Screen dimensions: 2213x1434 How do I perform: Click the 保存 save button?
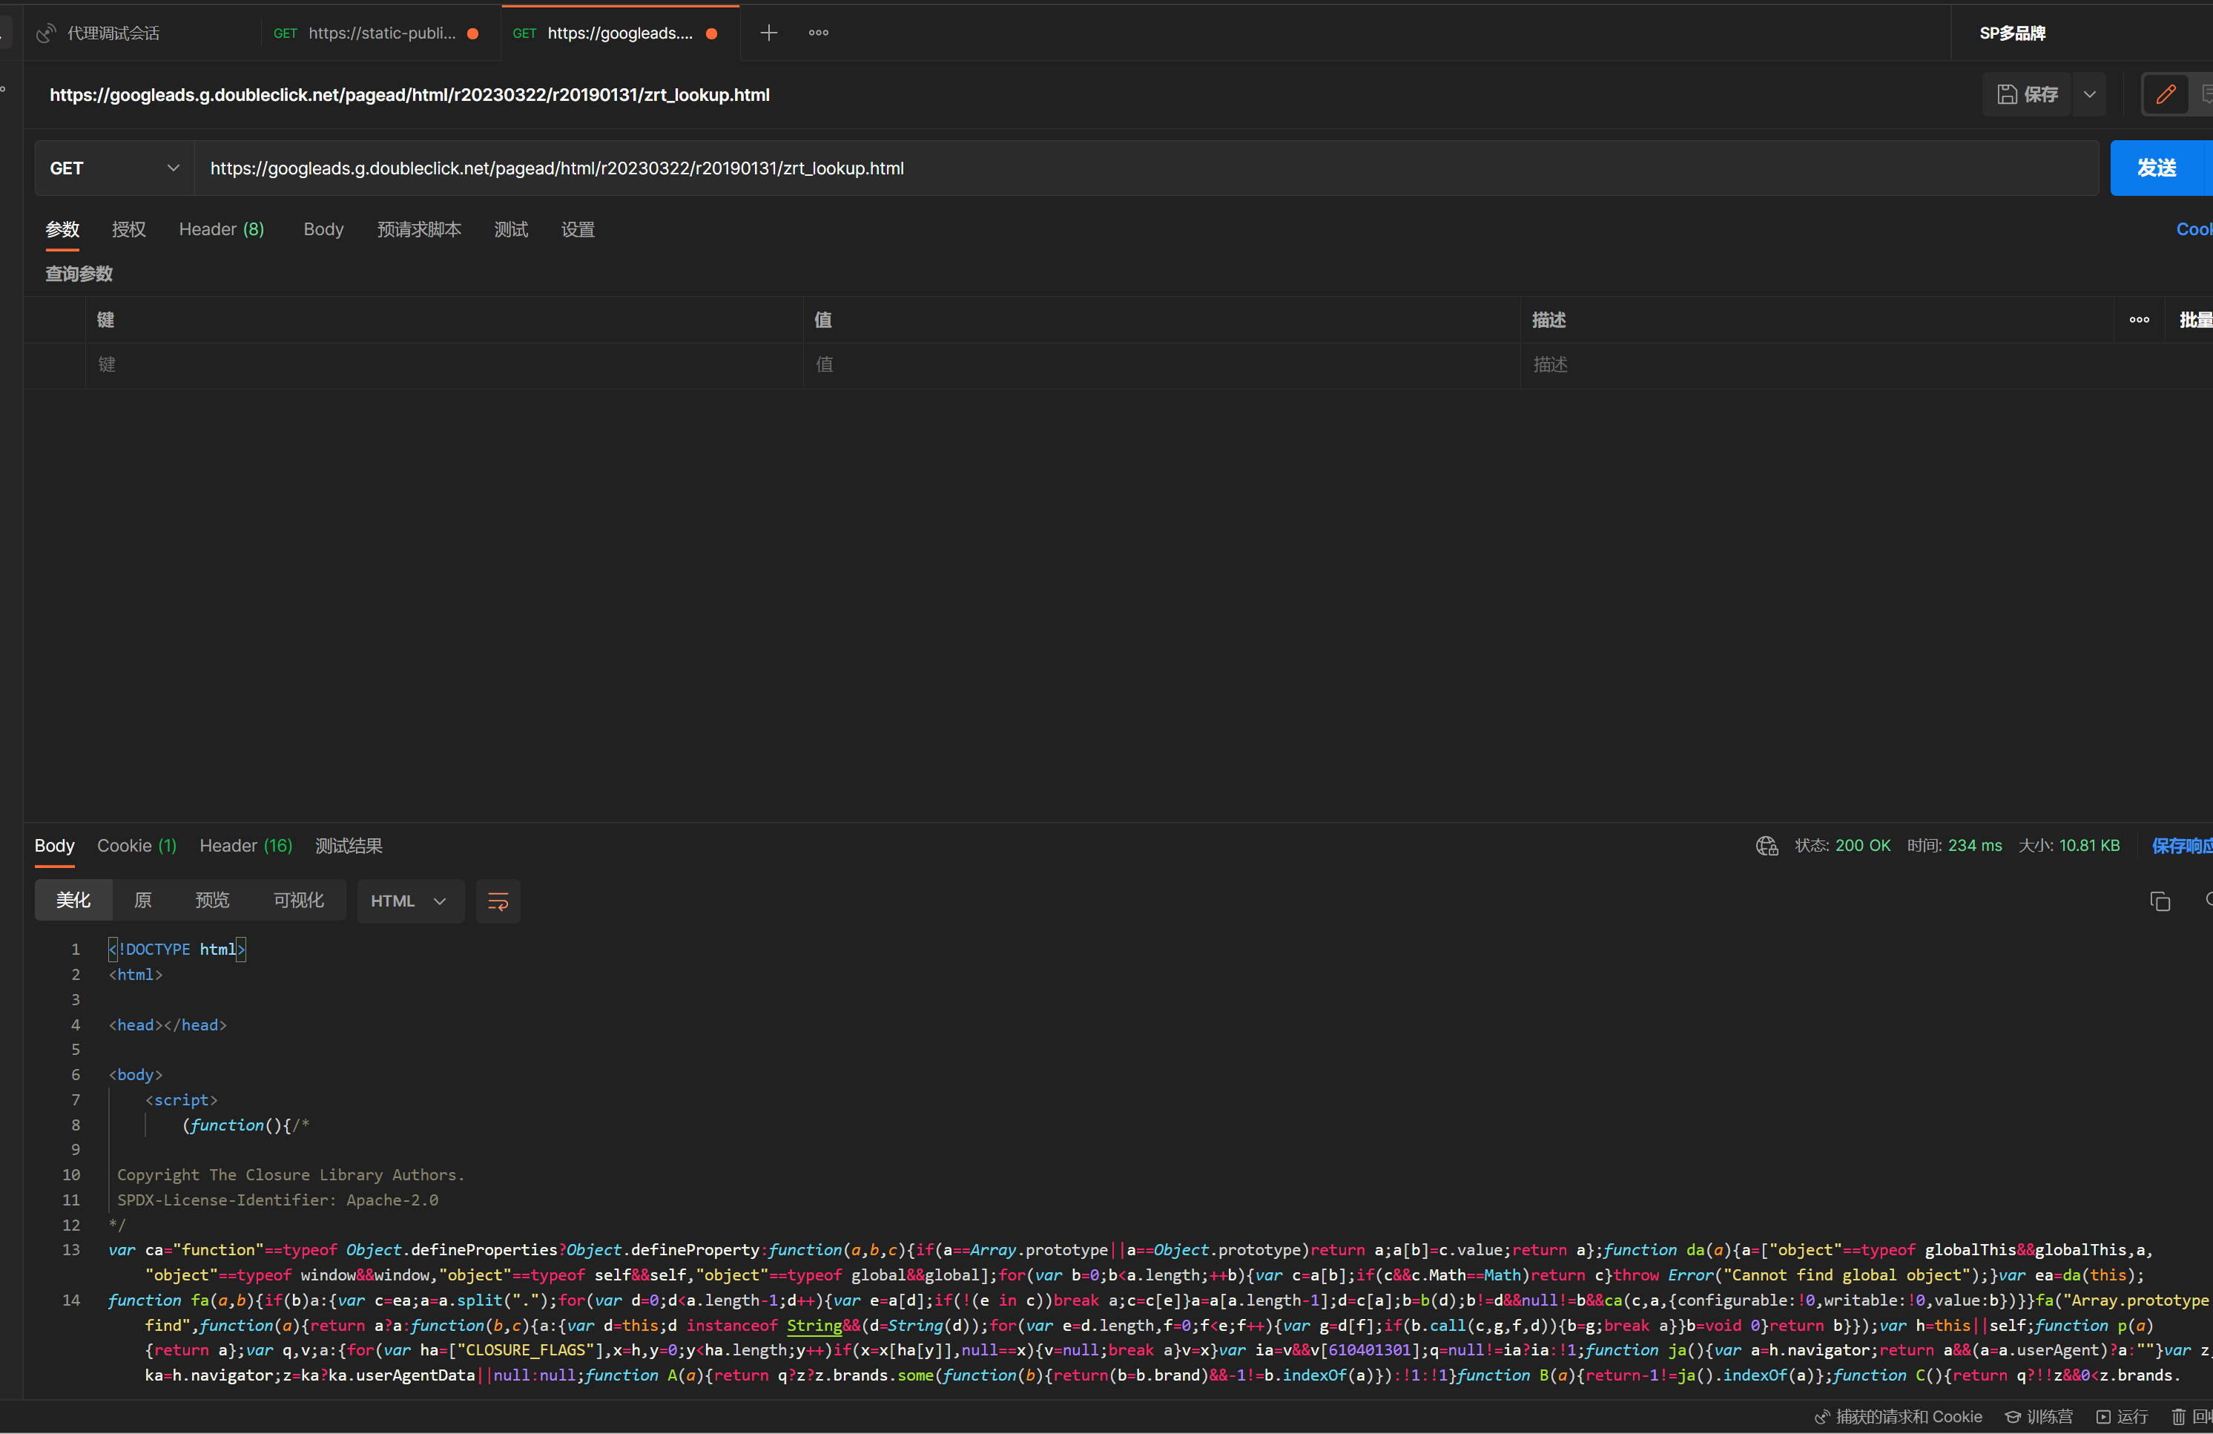(x=2028, y=94)
